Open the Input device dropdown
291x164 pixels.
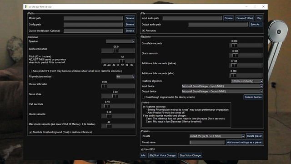(x=222, y=86)
